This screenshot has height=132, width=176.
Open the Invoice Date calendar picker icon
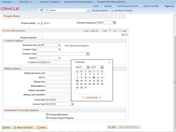pyautogui.click(x=73, y=104)
